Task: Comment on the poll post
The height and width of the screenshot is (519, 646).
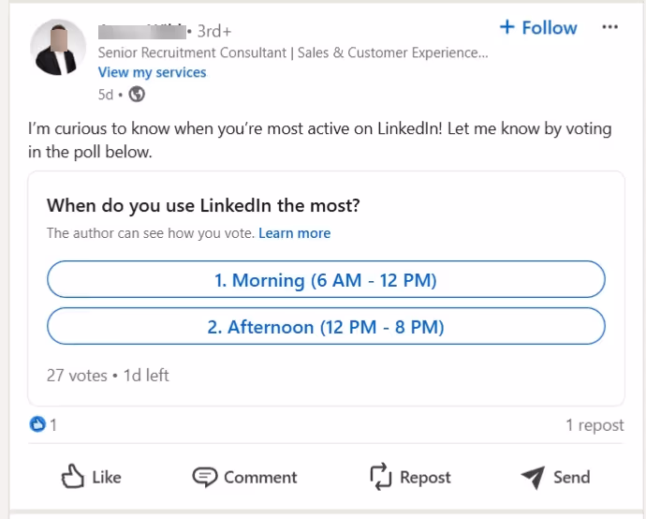Action: [244, 477]
